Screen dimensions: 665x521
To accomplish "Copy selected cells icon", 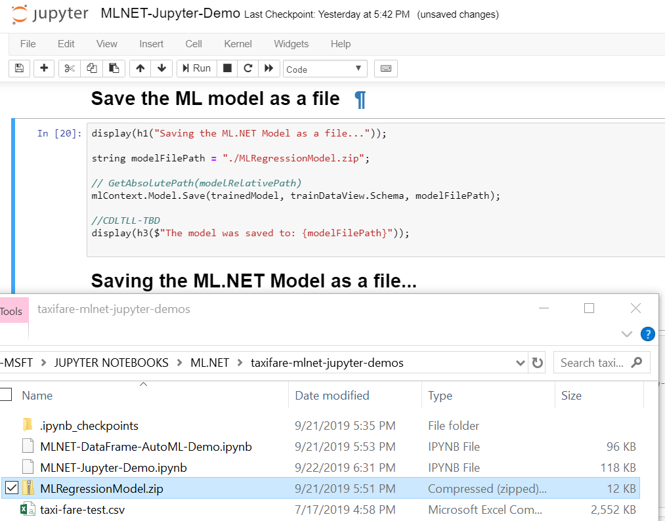I will click(x=92, y=68).
